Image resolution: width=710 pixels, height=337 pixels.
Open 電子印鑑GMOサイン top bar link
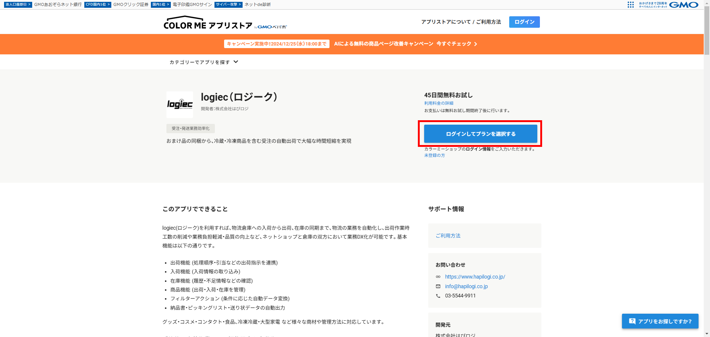click(x=192, y=4)
